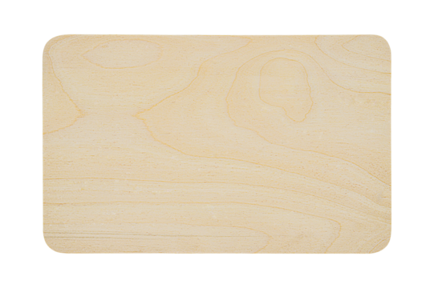Click the wooden board image
Viewport: 434px width, 288px height.
[217, 144]
